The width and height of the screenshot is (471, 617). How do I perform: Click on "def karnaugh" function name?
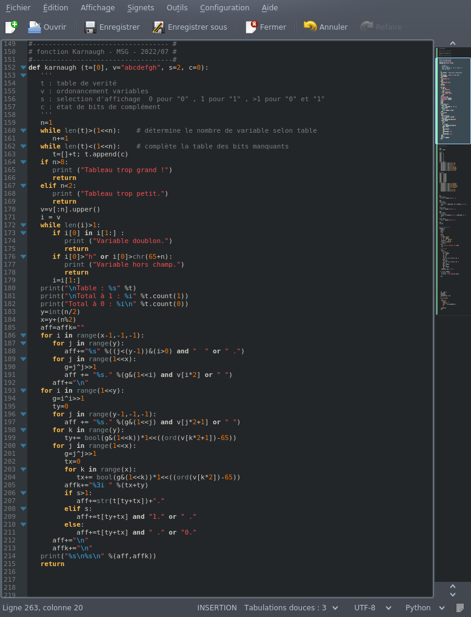point(52,67)
